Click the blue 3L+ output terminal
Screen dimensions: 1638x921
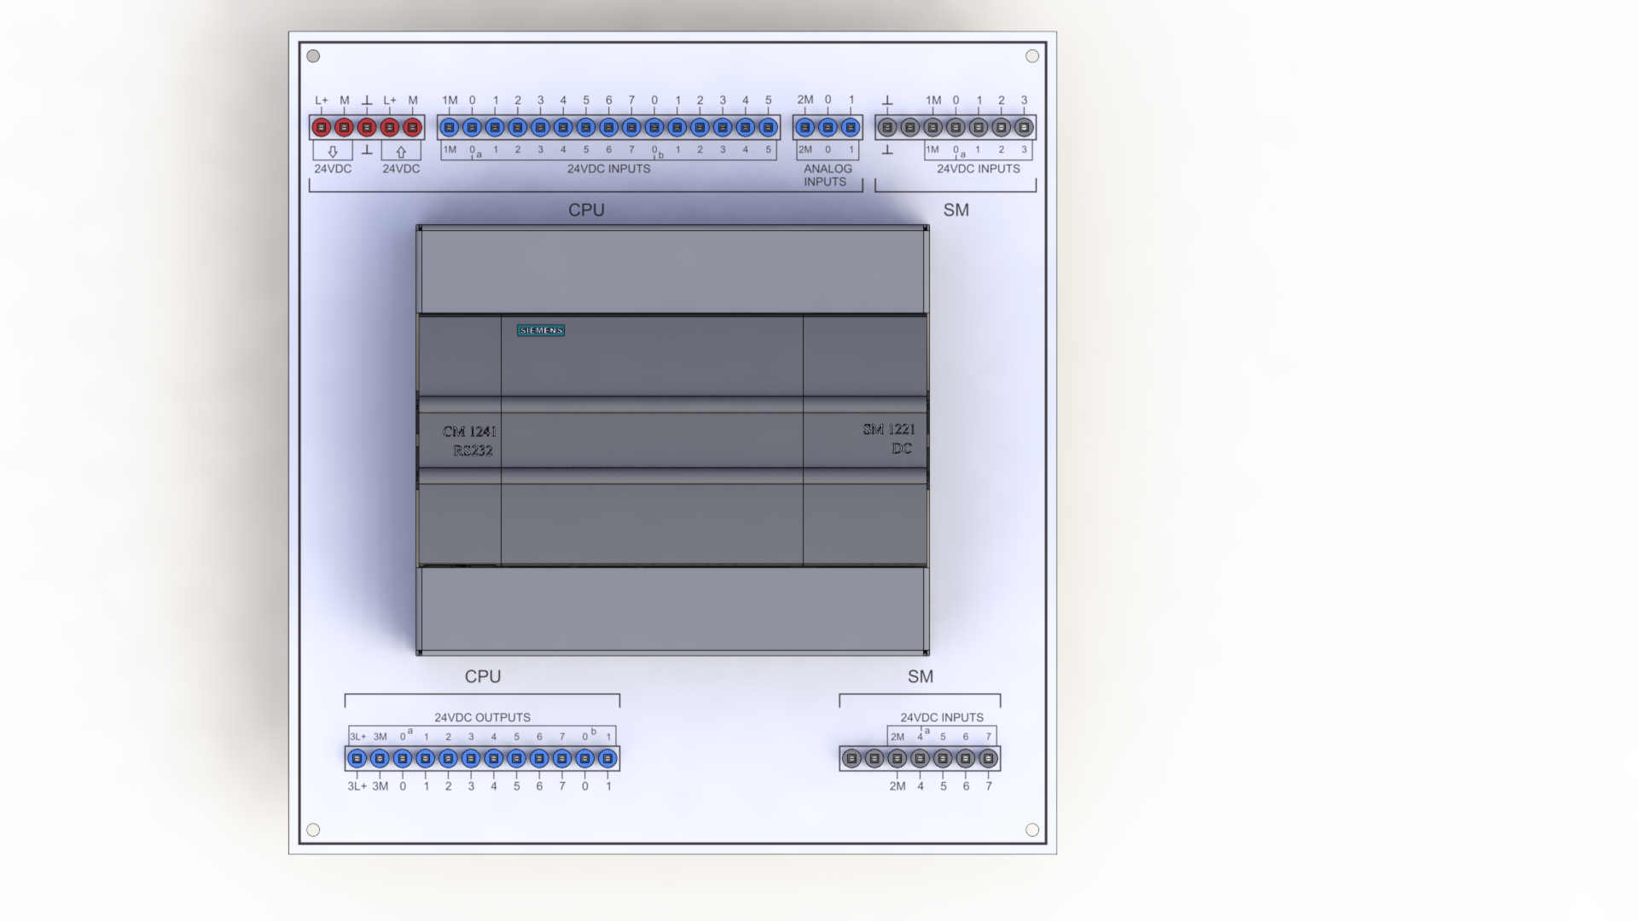tap(357, 758)
